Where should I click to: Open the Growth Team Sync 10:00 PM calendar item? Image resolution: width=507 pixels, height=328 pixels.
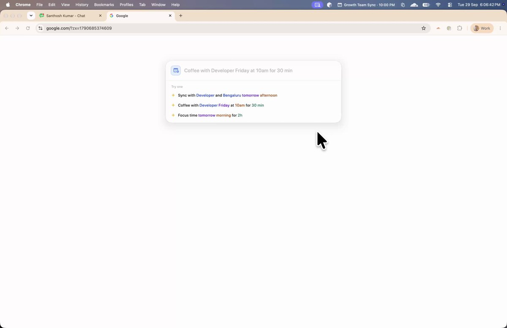click(x=366, y=5)
